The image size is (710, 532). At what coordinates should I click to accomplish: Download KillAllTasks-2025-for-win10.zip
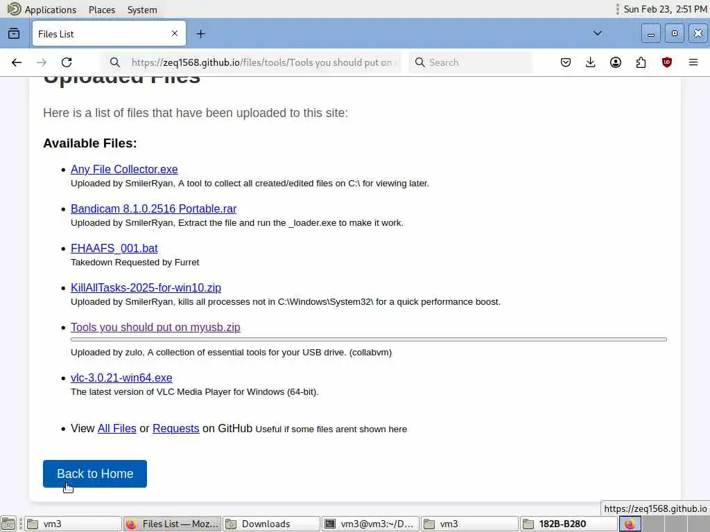click(x=146, y=287)
